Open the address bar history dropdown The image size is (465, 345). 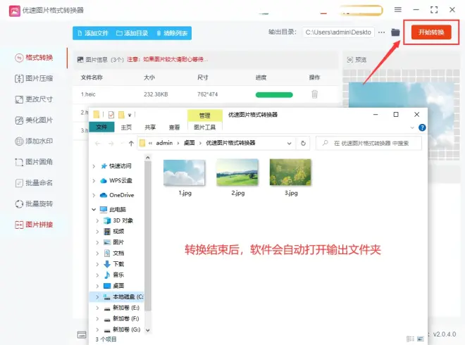pos(289,144)
